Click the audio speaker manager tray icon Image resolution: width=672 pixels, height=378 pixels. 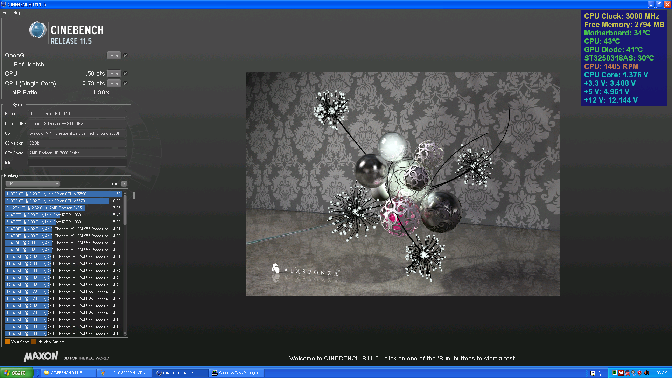[633, 373]
